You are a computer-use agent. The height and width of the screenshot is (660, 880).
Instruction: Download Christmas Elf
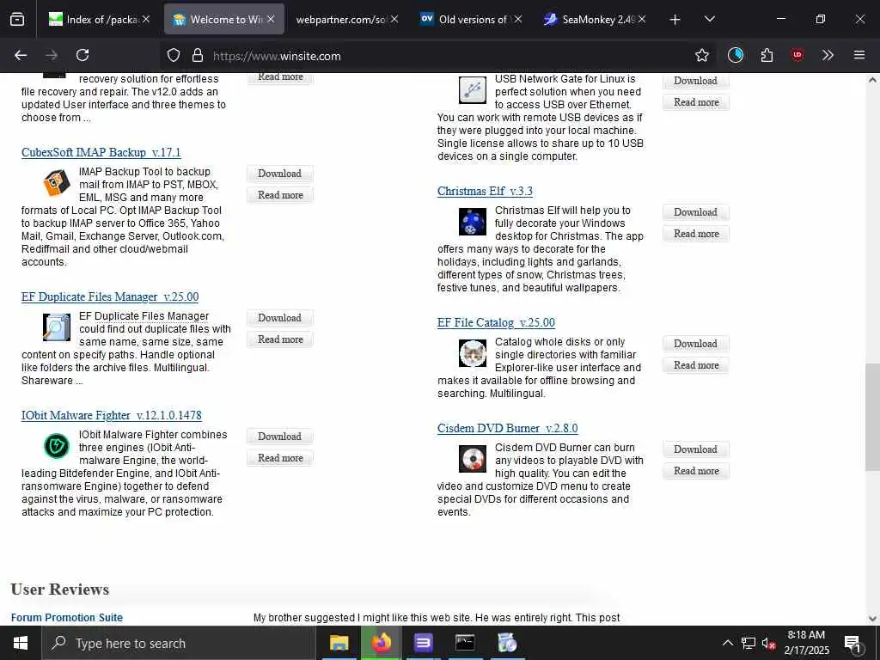[x=695, y=212]
